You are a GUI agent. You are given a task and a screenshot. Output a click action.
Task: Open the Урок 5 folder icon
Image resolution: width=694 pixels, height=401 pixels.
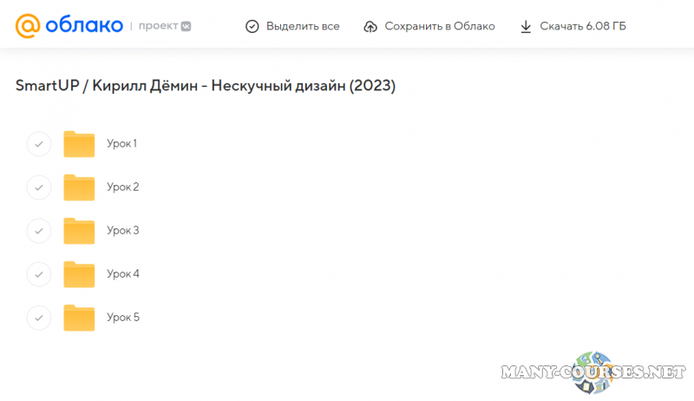pos(79,318)
